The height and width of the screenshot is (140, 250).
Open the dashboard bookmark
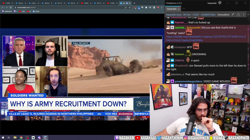click(7, 11)
